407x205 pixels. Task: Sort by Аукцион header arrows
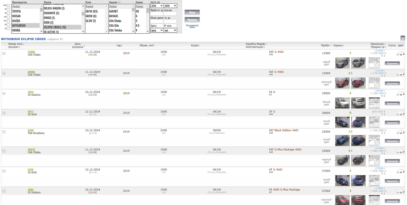(20, 47)
